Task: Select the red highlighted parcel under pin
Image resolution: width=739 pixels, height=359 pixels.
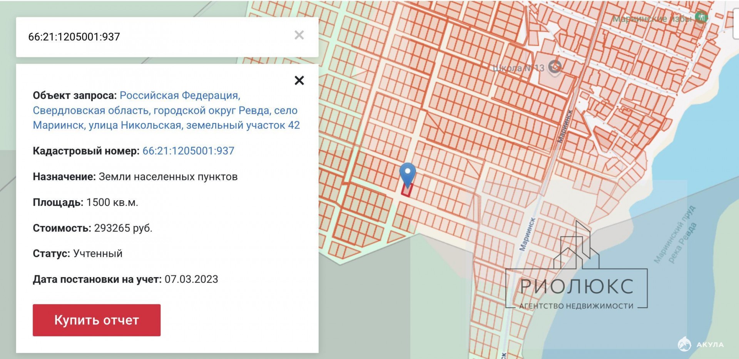Action: pos(407,190)
